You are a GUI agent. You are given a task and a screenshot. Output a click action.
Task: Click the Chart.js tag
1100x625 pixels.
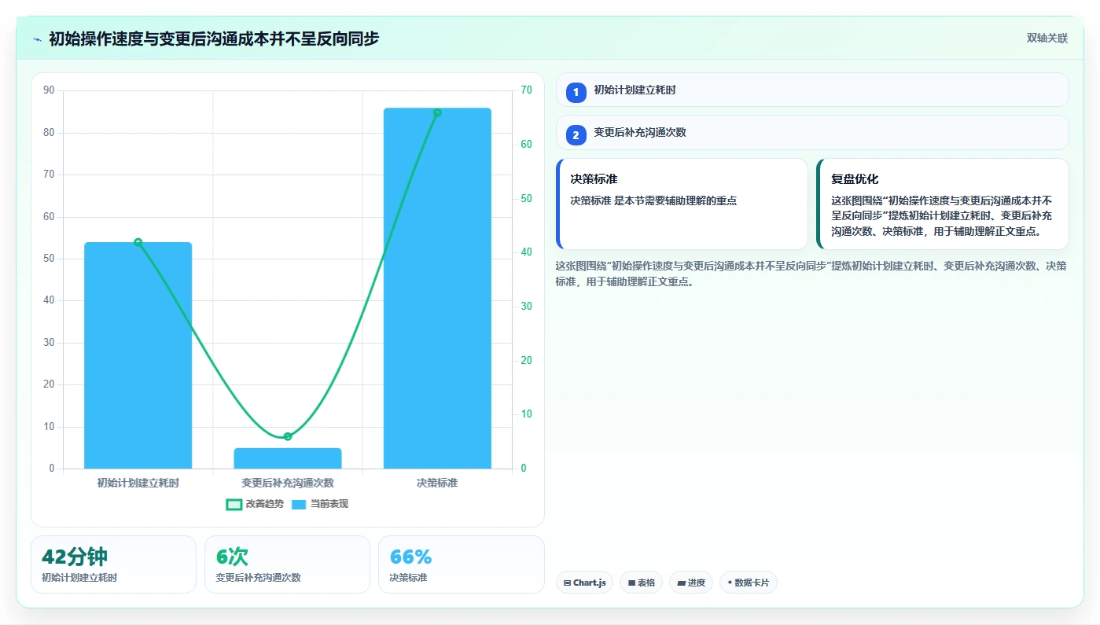584,583
